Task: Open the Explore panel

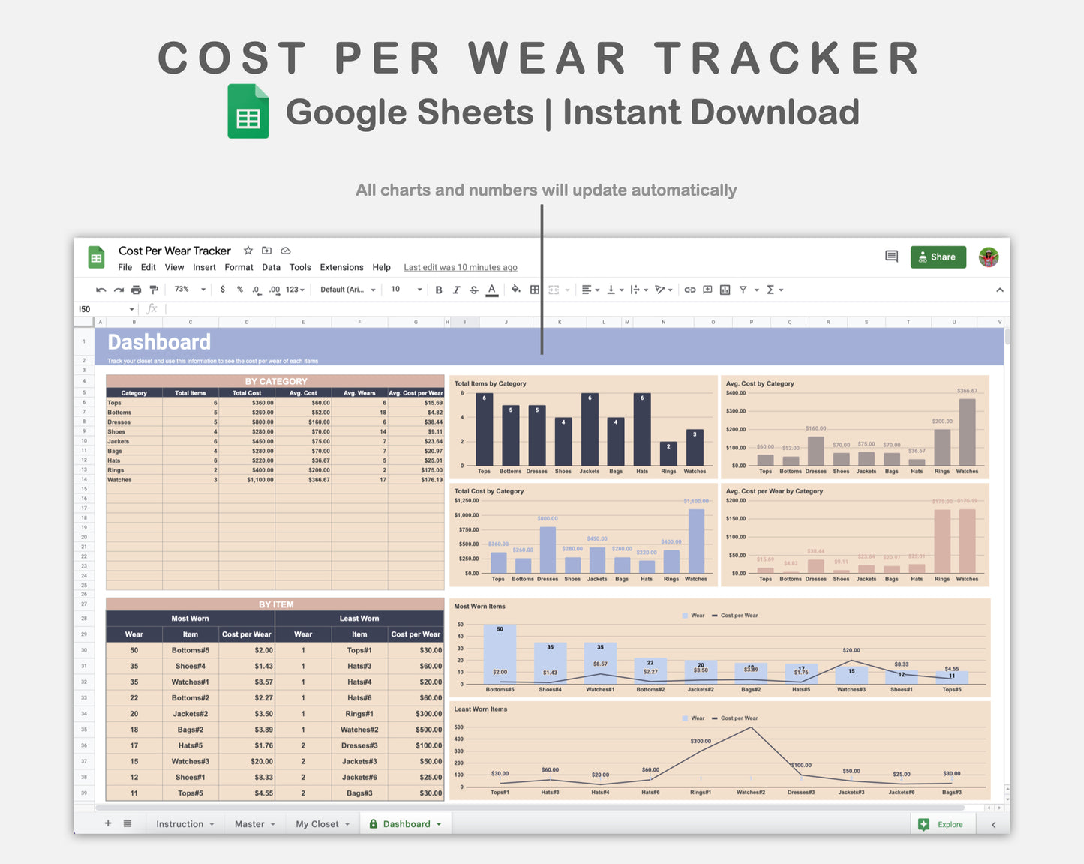Action: [943, 823]
